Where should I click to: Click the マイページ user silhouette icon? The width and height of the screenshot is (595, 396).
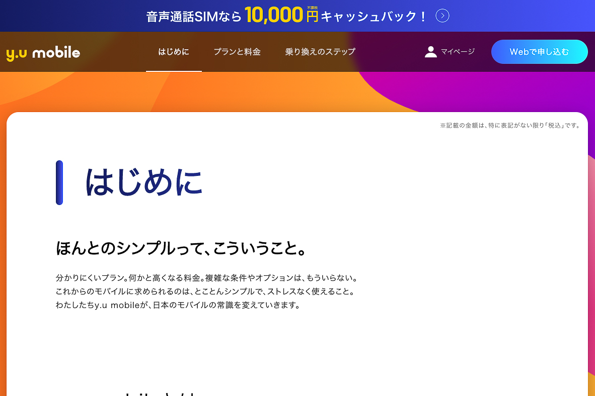point(431,52)
